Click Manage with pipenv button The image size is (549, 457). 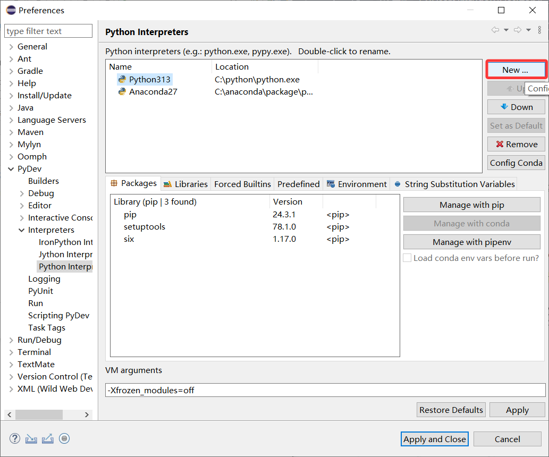pyautogui.click(x=471, y=242)
